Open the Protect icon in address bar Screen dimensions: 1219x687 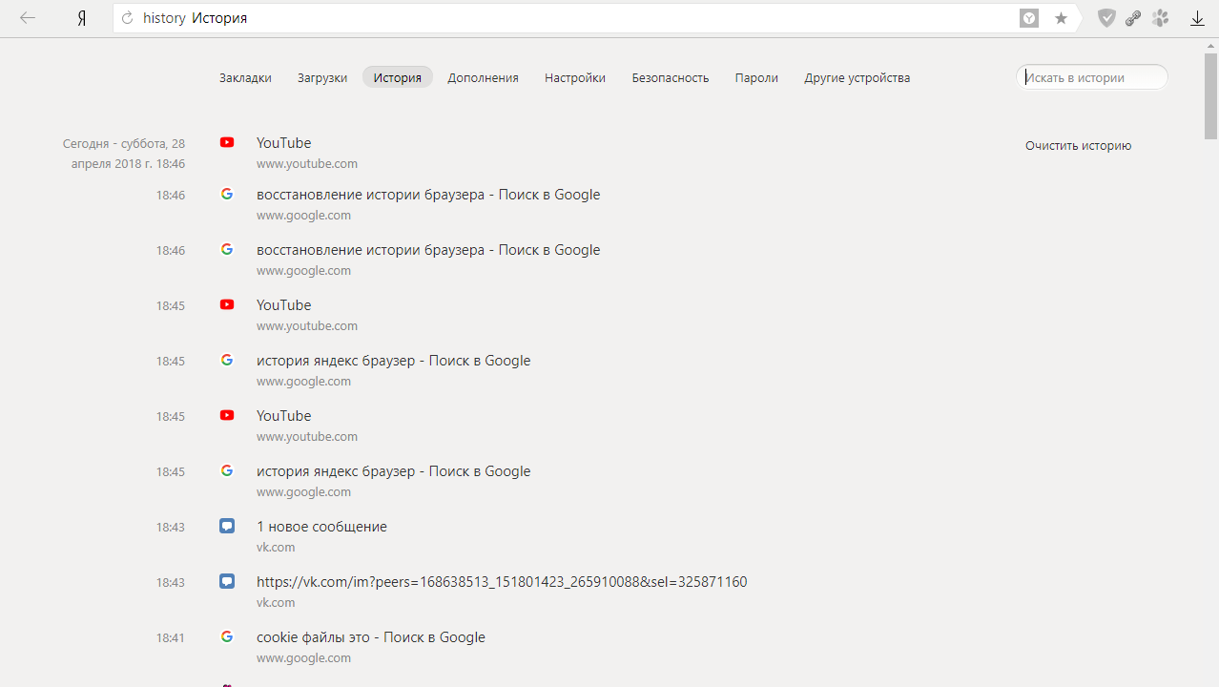[1029, 18]
